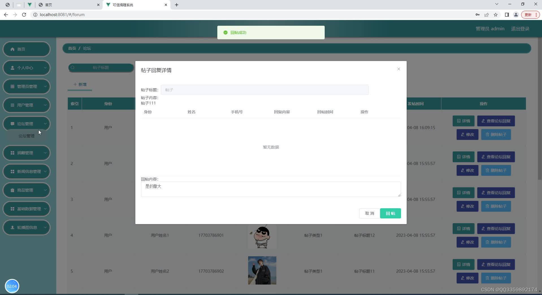Viewport: 542px width, 295px height.
Task: Click the person icon beside 个人中心
Action: coord(12,68)
